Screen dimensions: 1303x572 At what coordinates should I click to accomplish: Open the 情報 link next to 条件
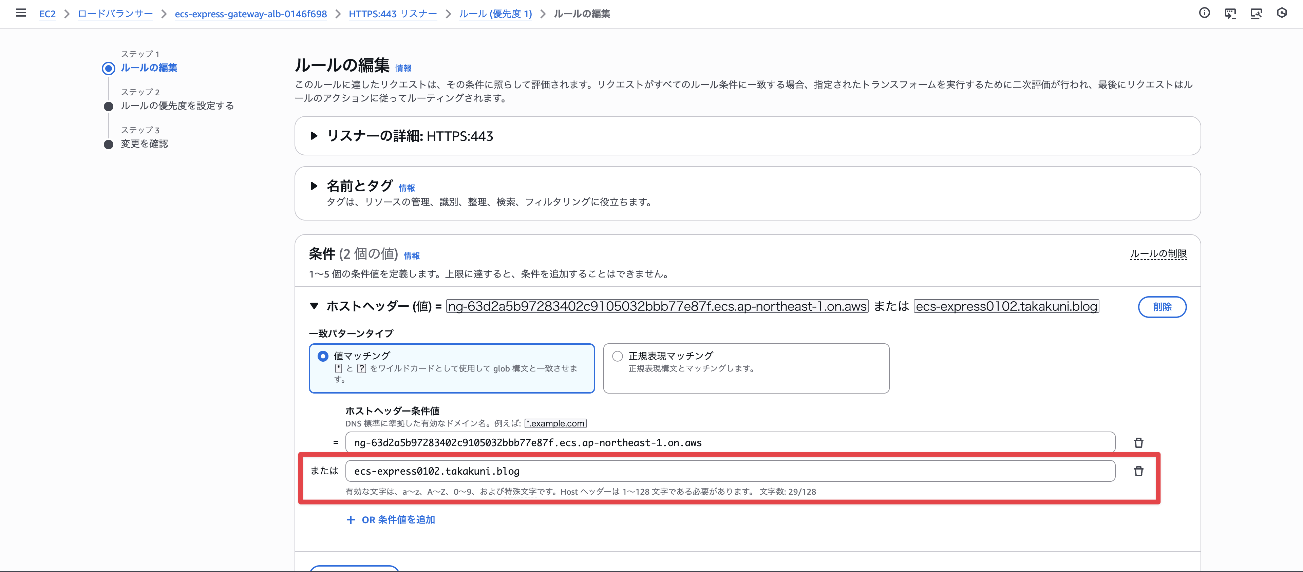pyautogui.click(x=411, y=256)
